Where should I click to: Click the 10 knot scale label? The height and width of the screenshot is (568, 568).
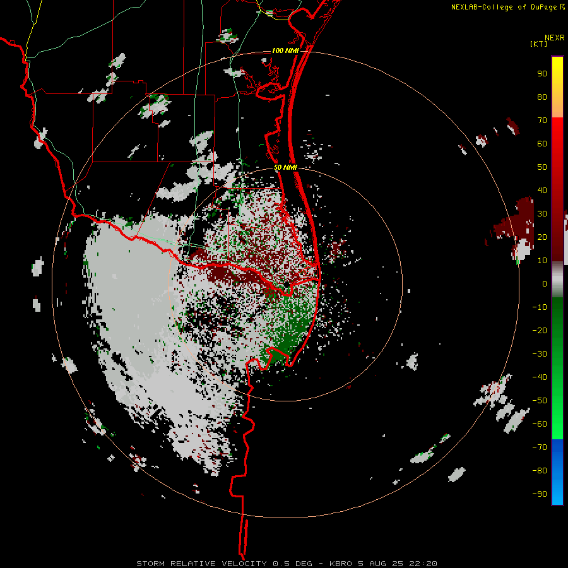[x=542, y=261]
